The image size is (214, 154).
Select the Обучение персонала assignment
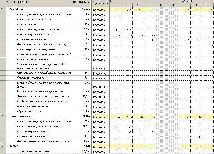29,111
